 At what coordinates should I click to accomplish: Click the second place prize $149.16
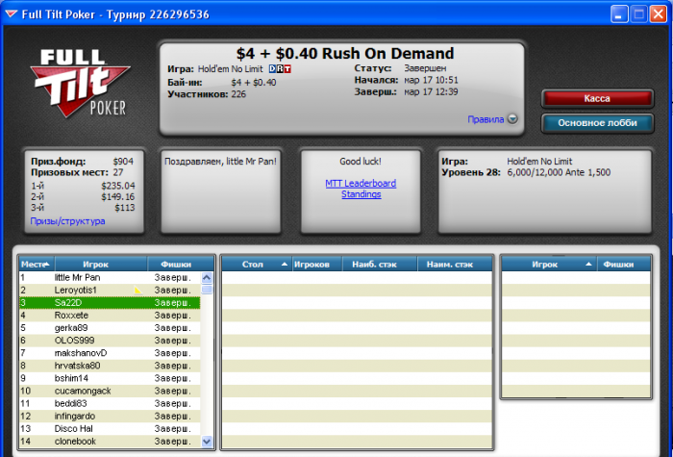(x=118, y=197)
